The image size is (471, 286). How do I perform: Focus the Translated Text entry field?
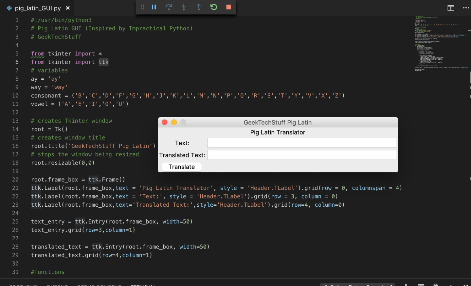pos(302,155)
